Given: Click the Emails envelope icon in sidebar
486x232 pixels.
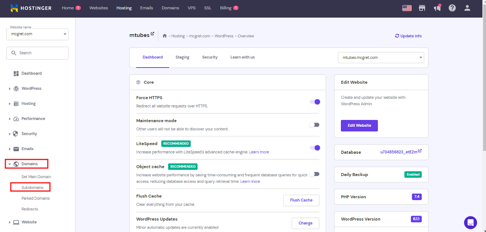Looking at the screenshot, I should point(16,149).
